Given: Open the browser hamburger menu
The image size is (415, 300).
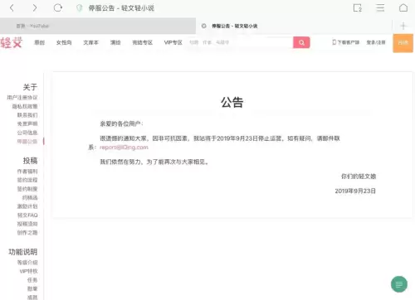Looking at the screenshot, I should (x=380, y=7).
